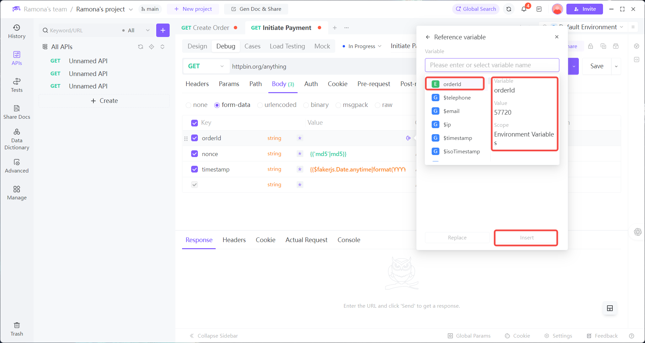The image size is (645, 343).
Task: Click Collapse Sidebar
Action: point(214,336)
